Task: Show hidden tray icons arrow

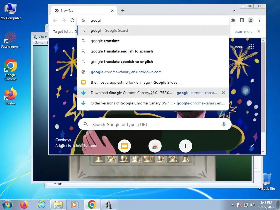Action: (x=232, y=205)
